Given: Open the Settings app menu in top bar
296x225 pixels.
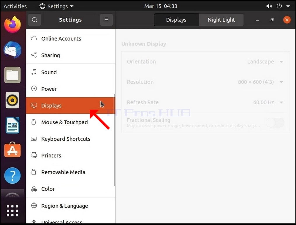Looking at the screenshot, I should (x=56, y=6).
